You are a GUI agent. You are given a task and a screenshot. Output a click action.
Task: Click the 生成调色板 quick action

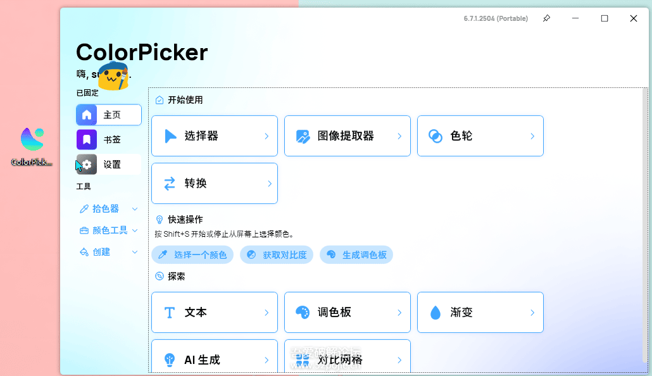pos(356,254)
